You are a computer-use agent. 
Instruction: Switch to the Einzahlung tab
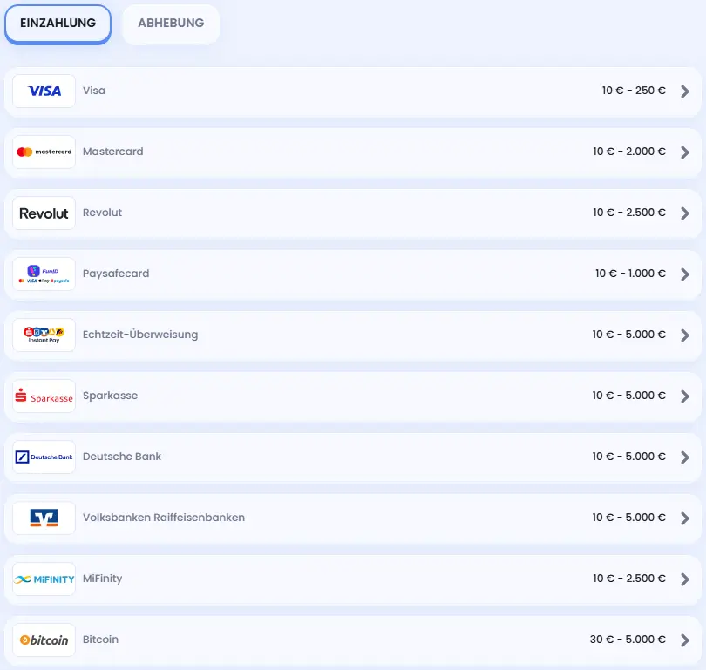click(x=58, y=24)
